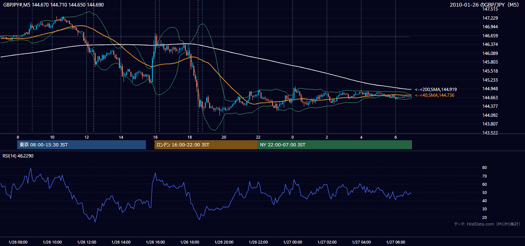Click the 40 SMA 144.736 label
Image resolution: width=525 pixels, height=246 pixels.
pos(435,95)
